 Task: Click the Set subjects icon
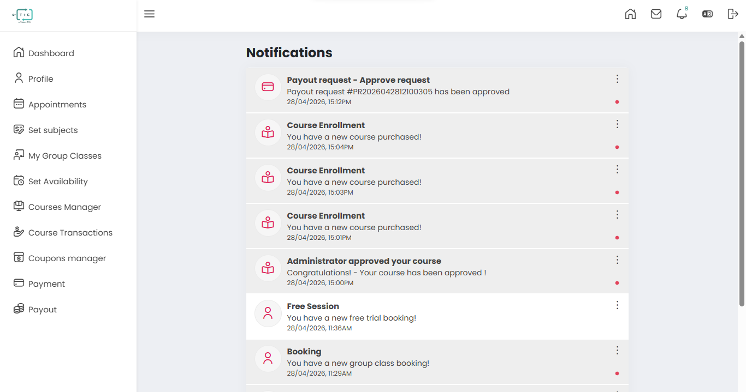click(19, 129)
